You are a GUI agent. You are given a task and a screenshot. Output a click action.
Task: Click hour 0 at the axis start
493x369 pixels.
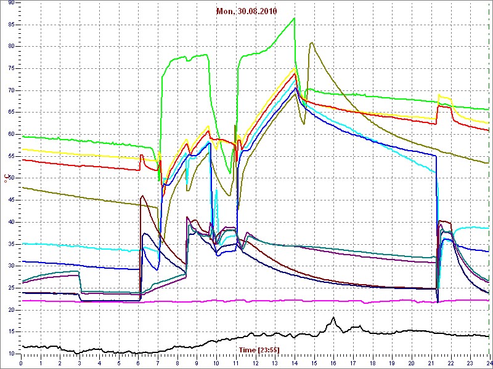[22, 363]
